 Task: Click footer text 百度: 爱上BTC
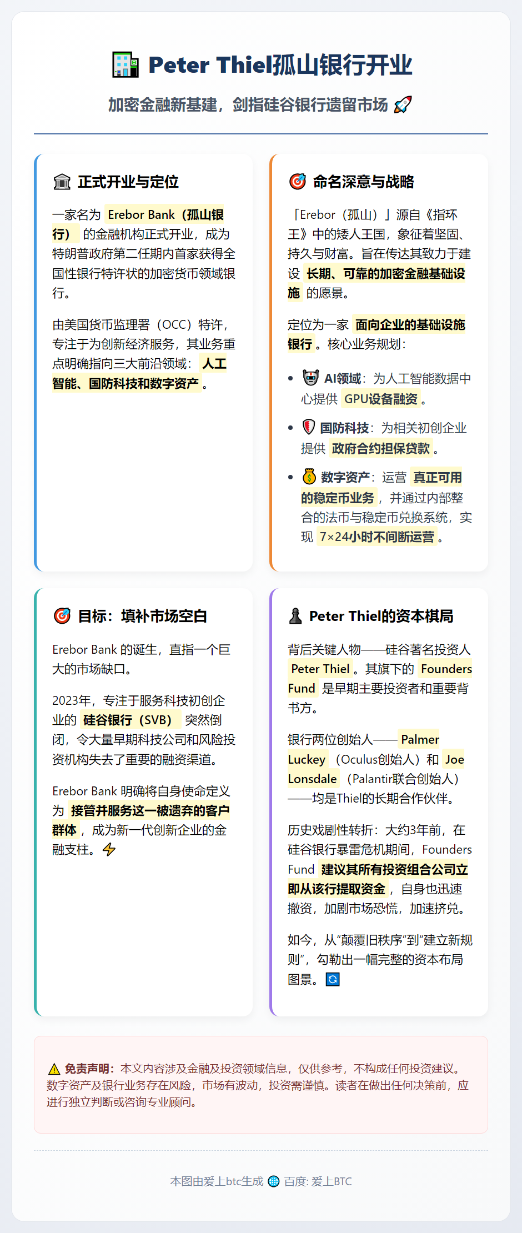(x=318, y=1181)
